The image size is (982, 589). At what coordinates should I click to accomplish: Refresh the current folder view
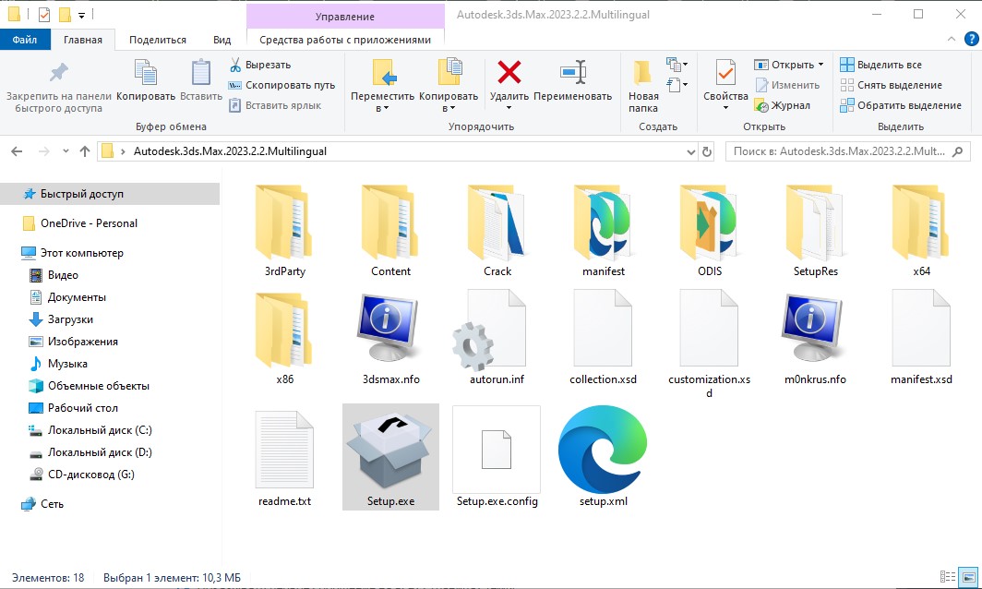point(707,151)
